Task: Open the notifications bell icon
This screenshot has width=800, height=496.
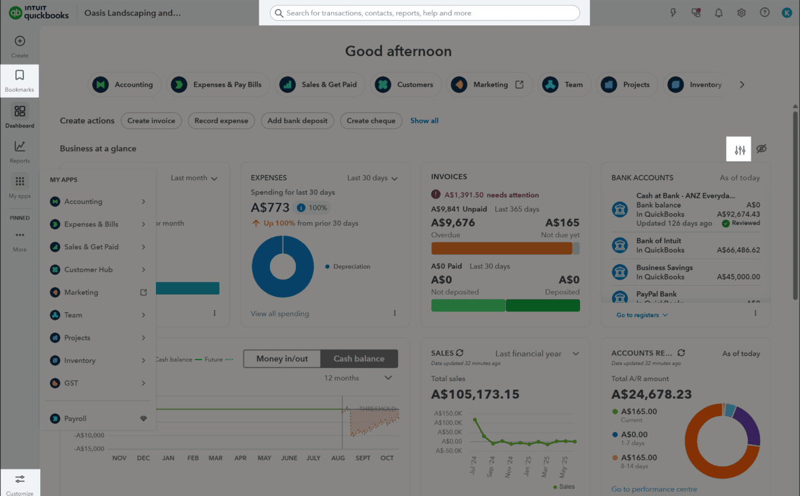Action: (719, 13)
